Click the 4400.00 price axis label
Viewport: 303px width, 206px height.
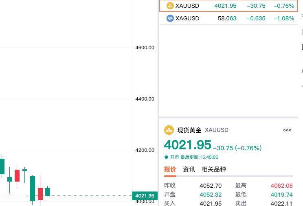coord(145,99)
